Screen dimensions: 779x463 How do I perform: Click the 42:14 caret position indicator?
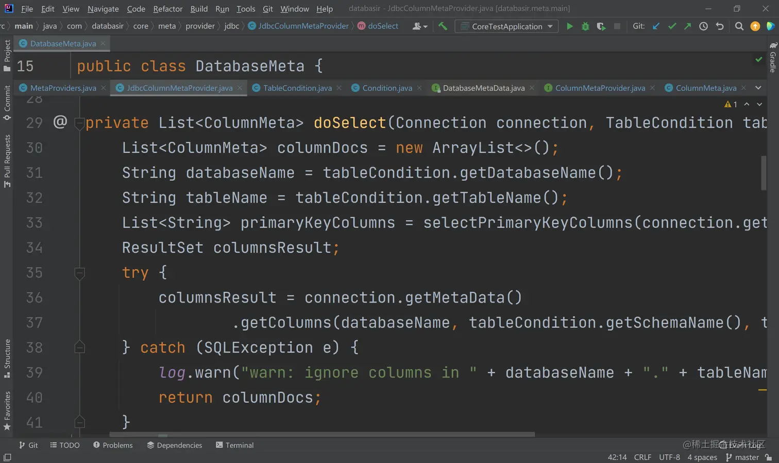click(617, 457)
